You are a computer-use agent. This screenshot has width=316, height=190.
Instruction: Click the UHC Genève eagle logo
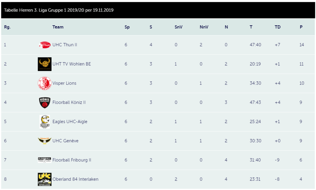click(44, 141)
